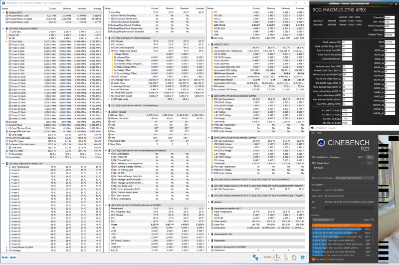This screenshot has height=265, width=399.
Task: Click Cinebench render preview image
Action: pyautogui.click(x=389, y=199)
